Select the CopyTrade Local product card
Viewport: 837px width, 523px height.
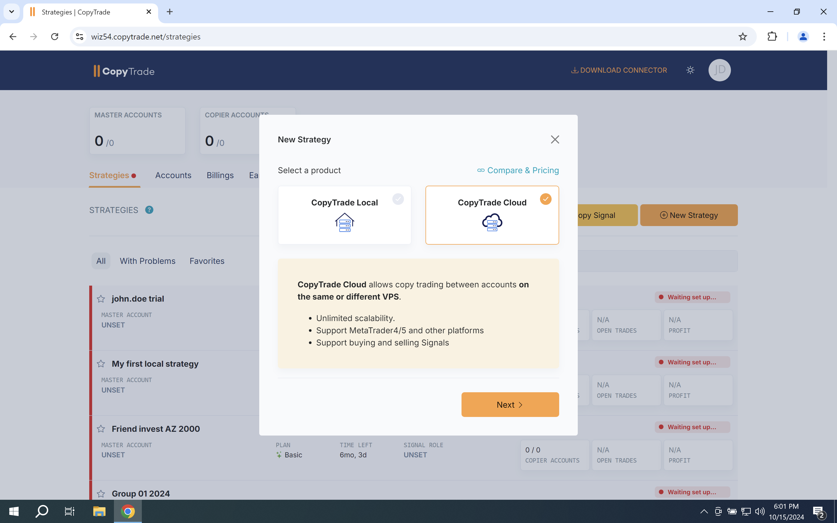tap(344, 215)
